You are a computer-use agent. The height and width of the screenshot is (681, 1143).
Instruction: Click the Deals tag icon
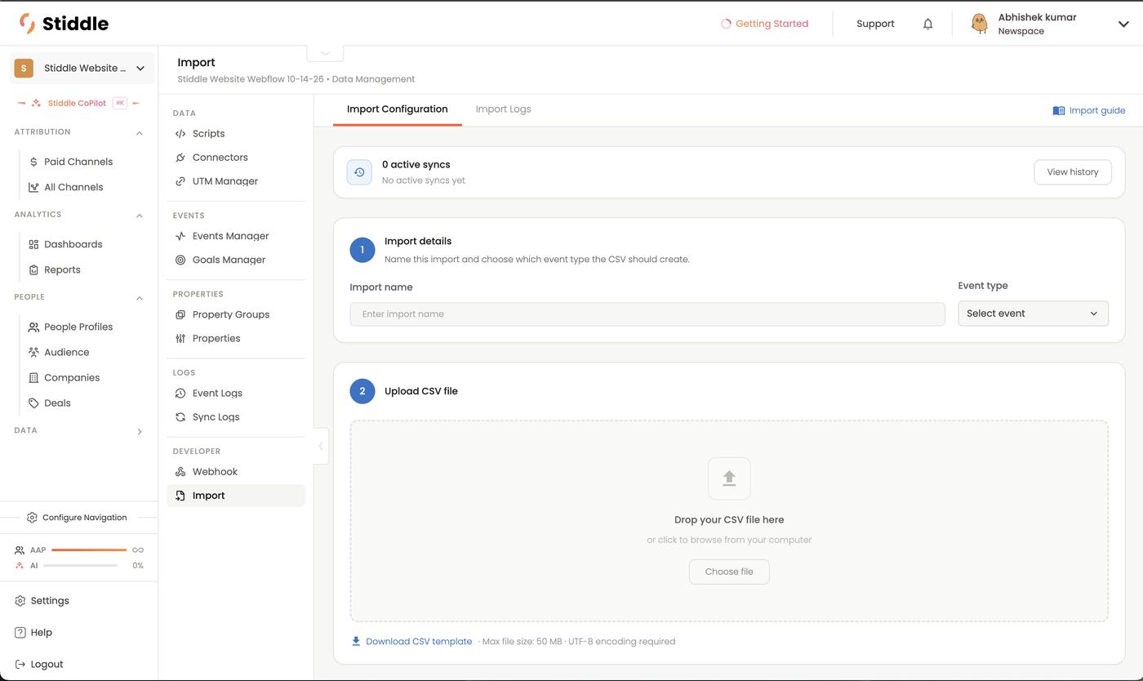pyautogui.click(x=33, y=403)
